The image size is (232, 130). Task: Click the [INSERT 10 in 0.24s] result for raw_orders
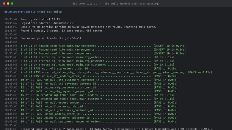pyautogui.click(x=170, y=53)
